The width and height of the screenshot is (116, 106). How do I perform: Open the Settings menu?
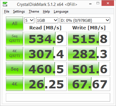[x=19, y=11]
